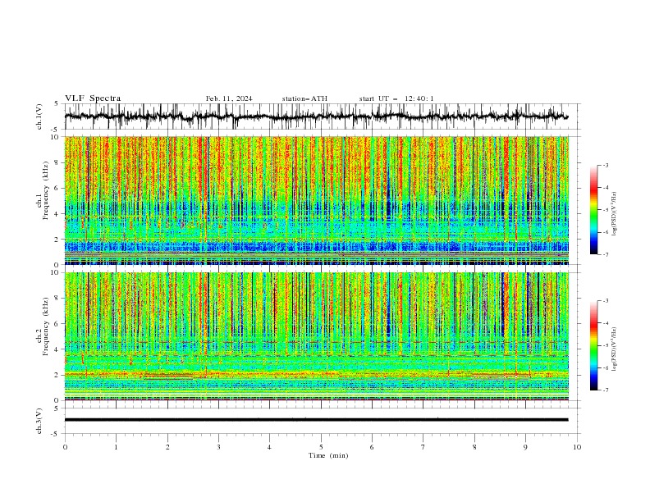Click time axis tick label "4"
The height and width of the screenshot is (502, 650).
(269, 447)
